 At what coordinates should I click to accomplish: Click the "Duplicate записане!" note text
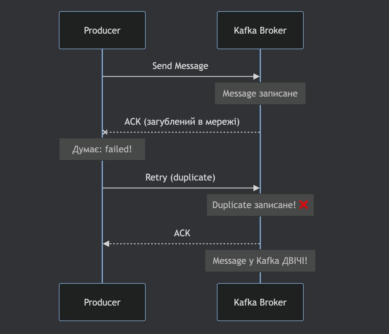254,205
